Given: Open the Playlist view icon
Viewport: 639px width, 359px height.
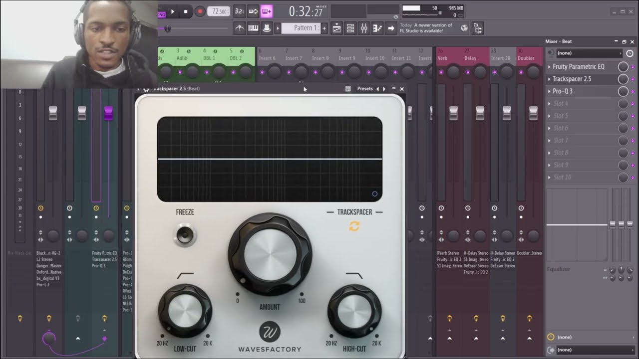Looking at the screenshot, I should 337,28.
